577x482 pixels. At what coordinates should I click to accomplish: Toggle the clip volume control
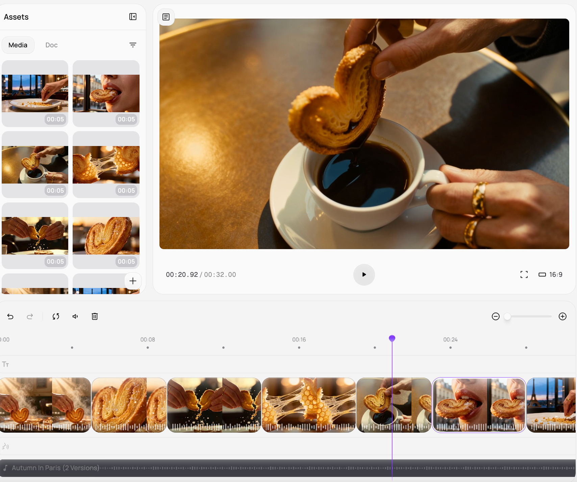click(75, 316)
